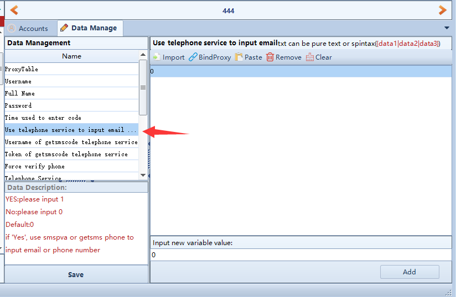
Task: Click the BindProxy link icon
Action: tap(193, 57)
